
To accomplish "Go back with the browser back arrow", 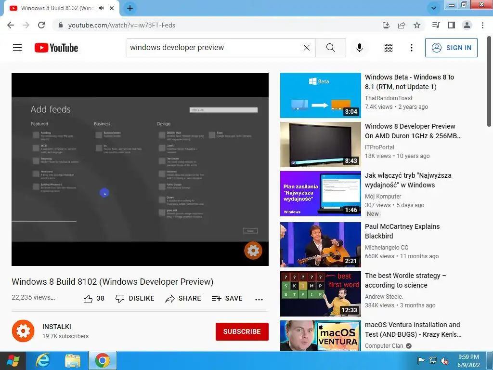I will tap(11, 25).
